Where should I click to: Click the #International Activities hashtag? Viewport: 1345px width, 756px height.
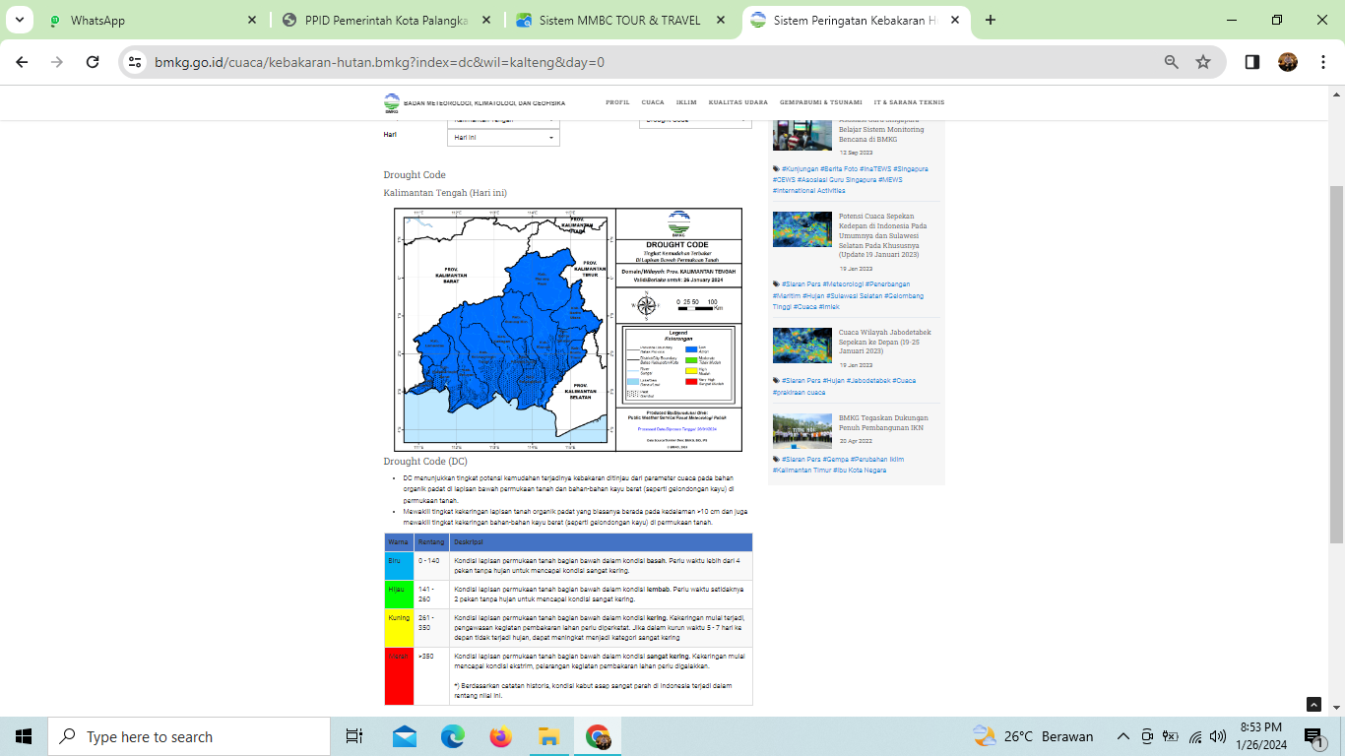coord(808,191)
